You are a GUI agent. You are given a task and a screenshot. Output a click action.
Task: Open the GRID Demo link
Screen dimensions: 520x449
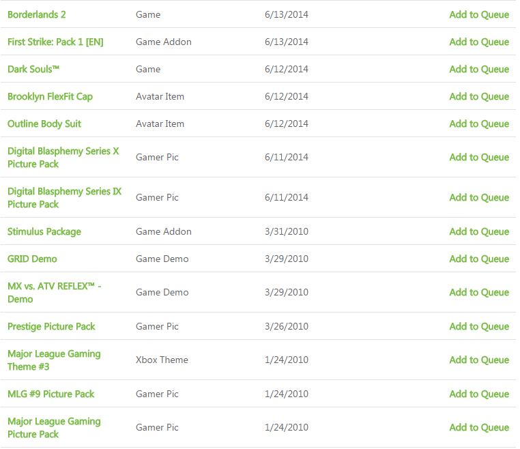pyautogui.click(x=32, y=259)
